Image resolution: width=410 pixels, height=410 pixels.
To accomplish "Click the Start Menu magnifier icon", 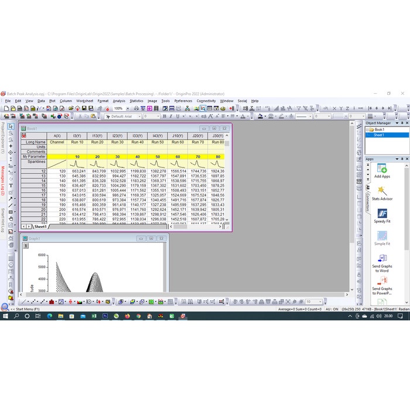I will pos(5,307).
